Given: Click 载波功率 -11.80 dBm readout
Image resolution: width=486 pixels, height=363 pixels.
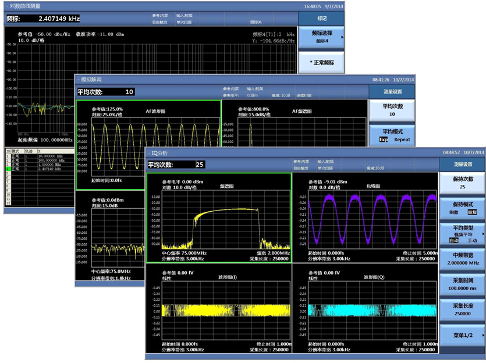Looking at the screenshot, I should (x=100, y=34).
